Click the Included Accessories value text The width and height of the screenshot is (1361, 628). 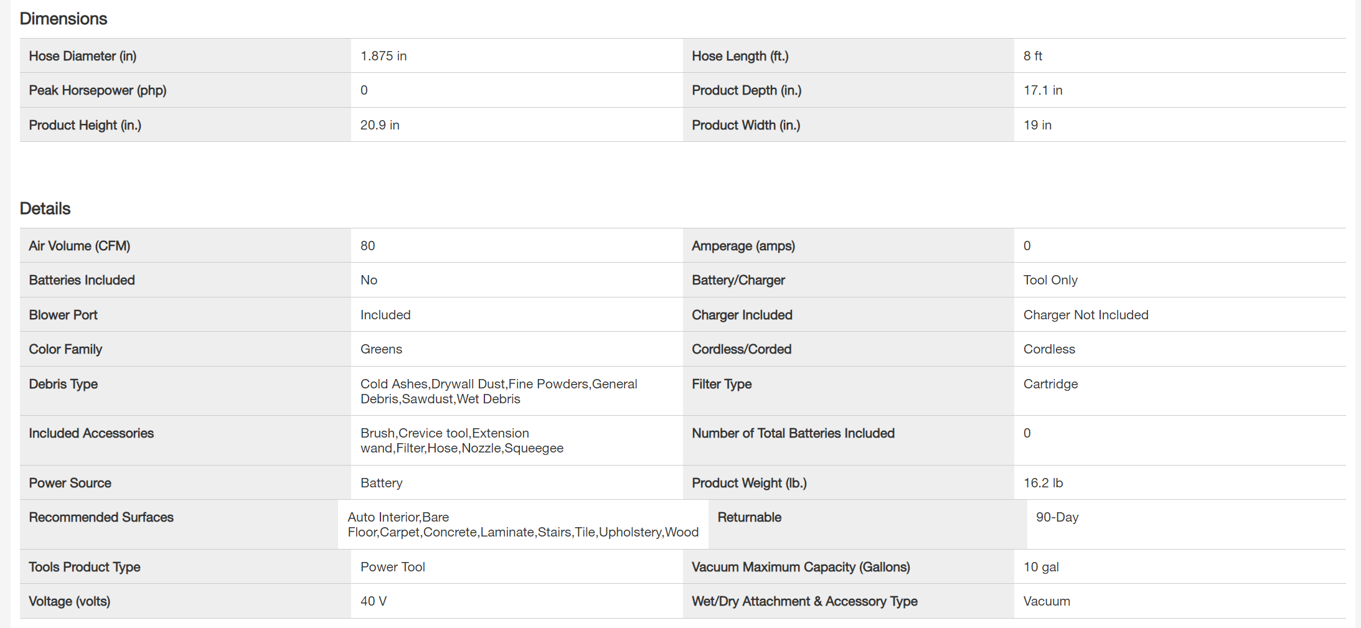(461, 441)
